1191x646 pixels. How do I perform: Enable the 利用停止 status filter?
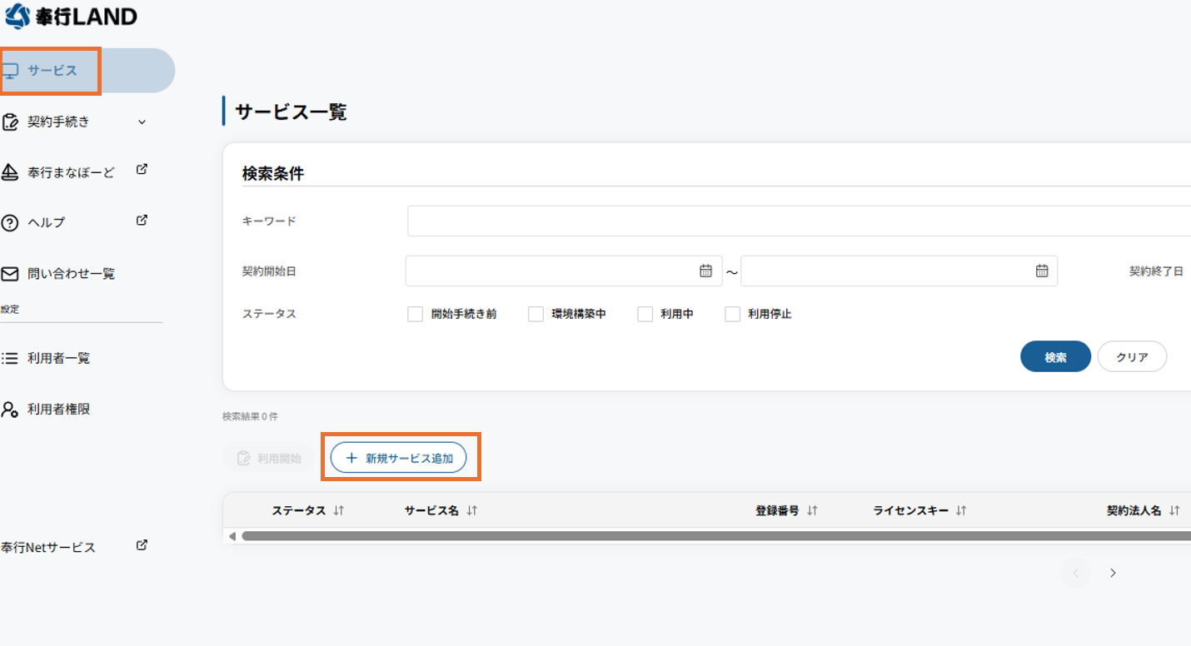pos(732,315)
